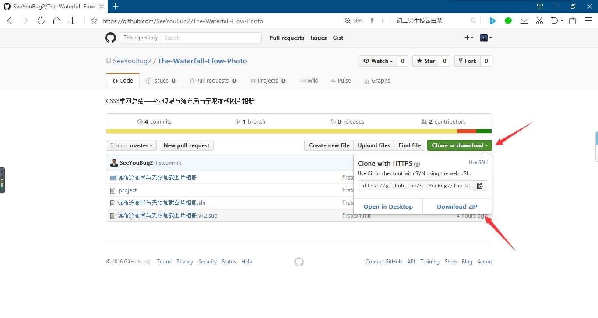Image resolution: width=598 pixels, height=318 pixels.
Task: Open a new tab with plus button
Action: [116, 7]
